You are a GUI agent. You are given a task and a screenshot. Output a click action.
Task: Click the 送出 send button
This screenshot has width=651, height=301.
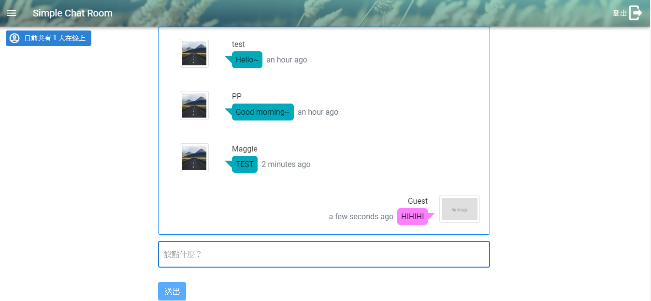coord(172,291)
